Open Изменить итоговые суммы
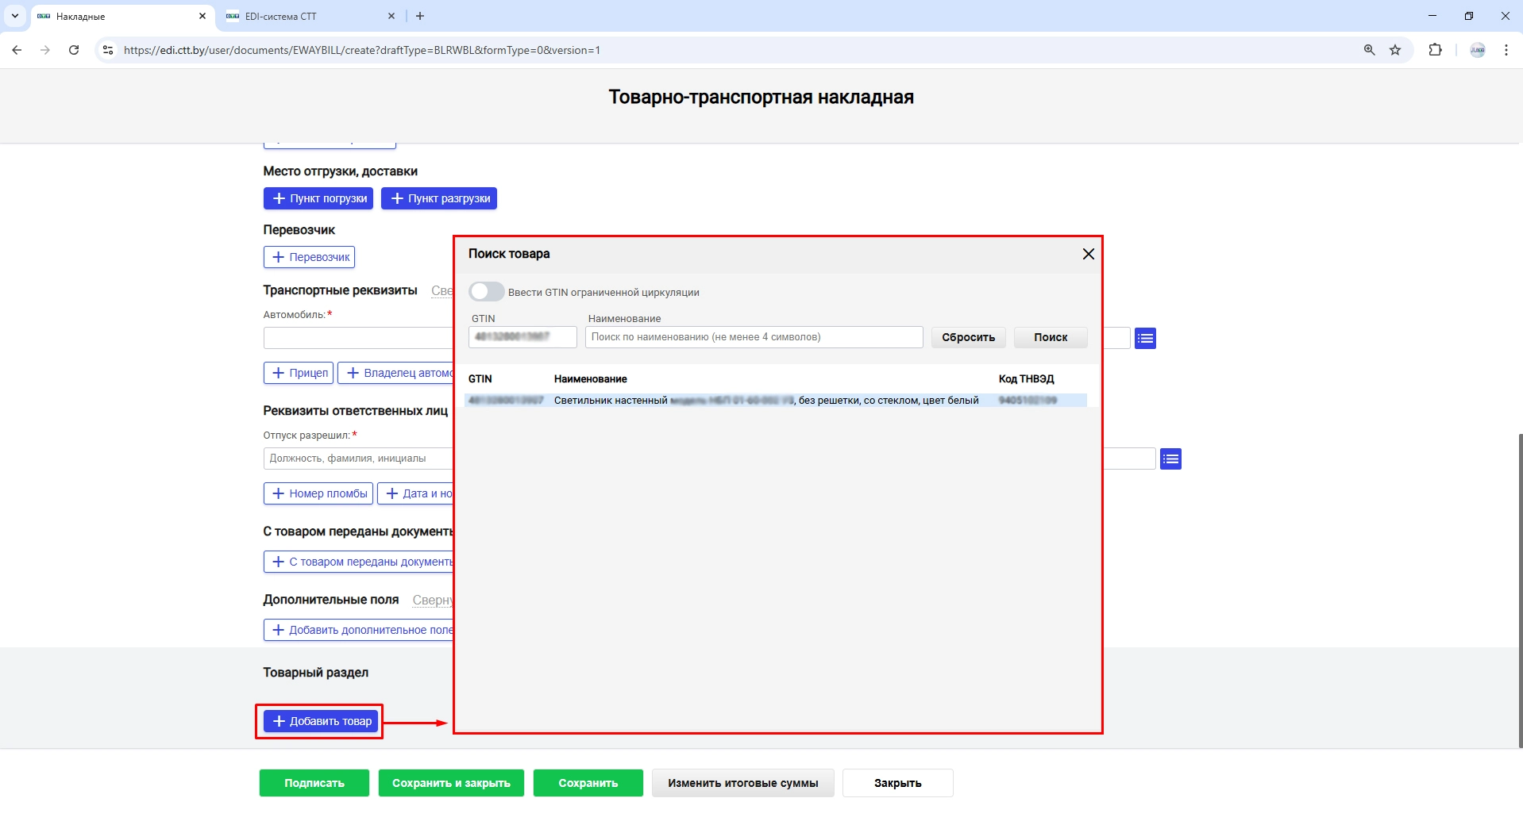This screenshot has width=1523, height=825. point(743,783)
